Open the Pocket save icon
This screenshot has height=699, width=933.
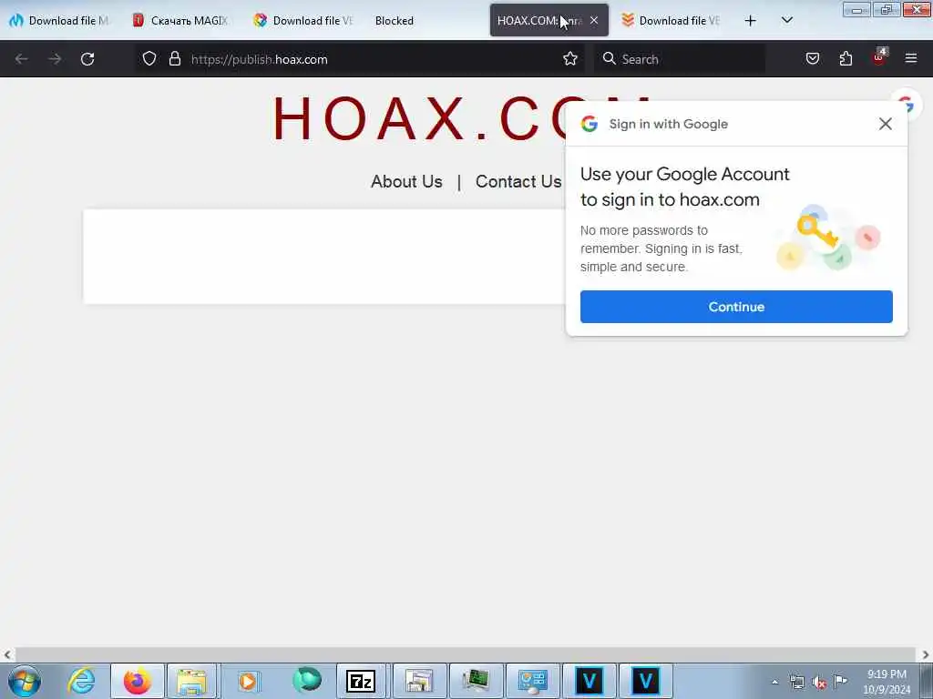tap(812, 59)
